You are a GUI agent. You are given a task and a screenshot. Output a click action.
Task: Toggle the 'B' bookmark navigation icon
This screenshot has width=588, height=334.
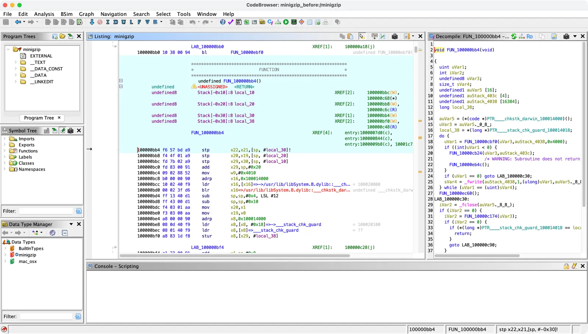pyautogui.click(x=155, y=22)
